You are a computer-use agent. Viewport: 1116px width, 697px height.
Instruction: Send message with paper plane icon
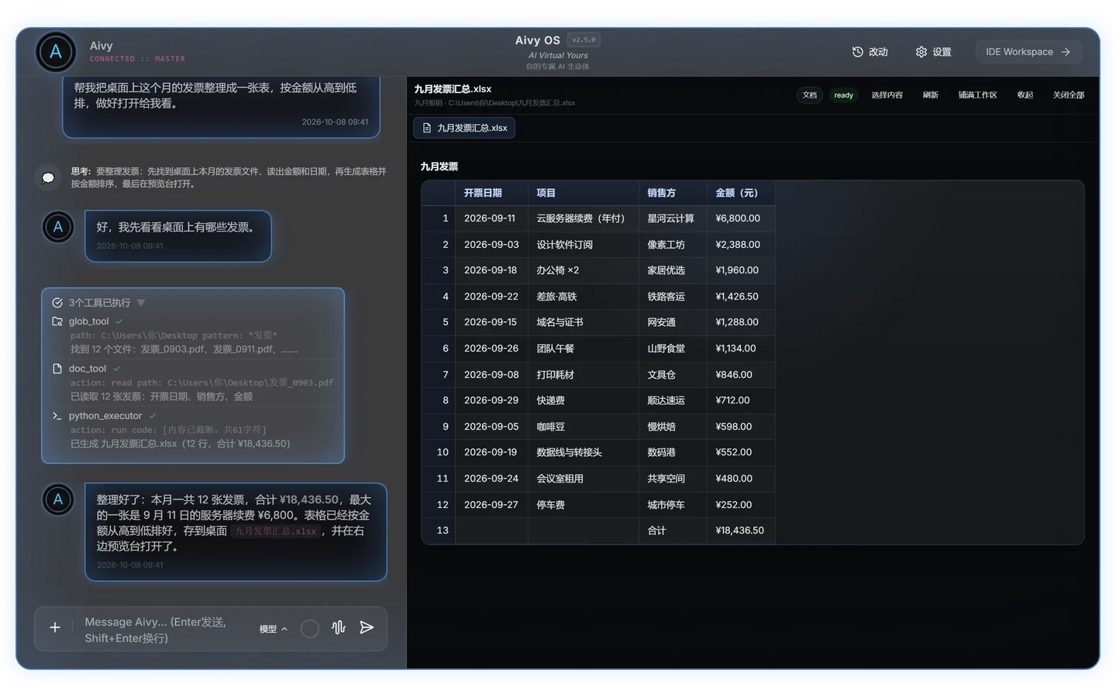click(x=367, y=627)
